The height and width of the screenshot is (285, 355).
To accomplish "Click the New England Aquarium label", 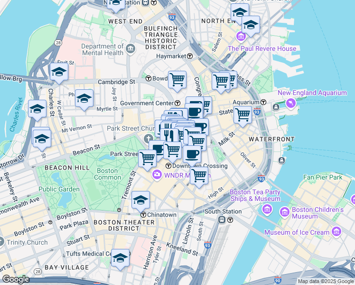I will point(312,93).
